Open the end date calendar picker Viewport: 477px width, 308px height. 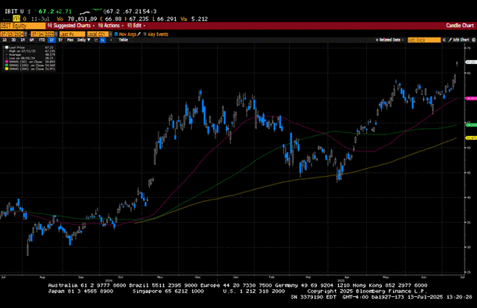pos(56,34)
